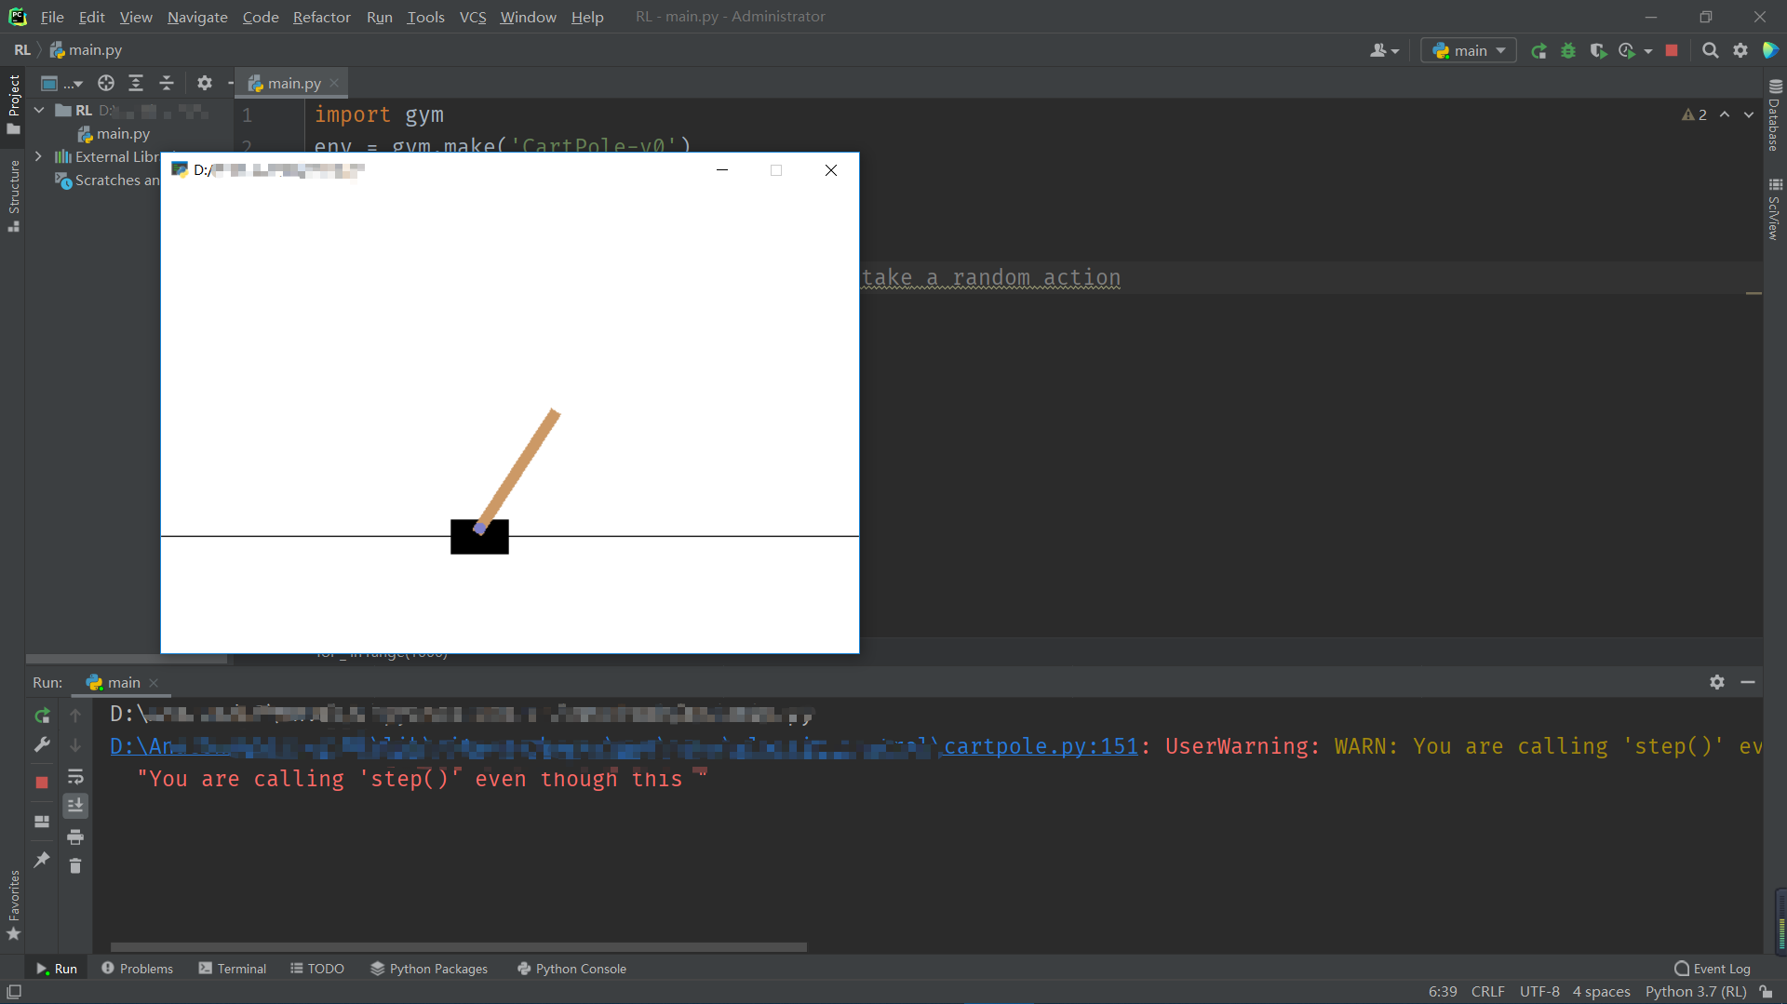Click the warnings count indicator in editor
Image resolution: width=1787 pixels, height=1004 pixels.
[1694, 114]
